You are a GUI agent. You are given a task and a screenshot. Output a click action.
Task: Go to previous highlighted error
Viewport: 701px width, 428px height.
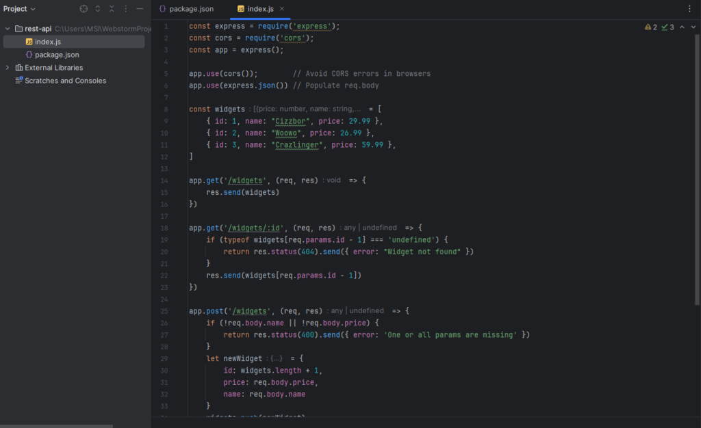tap(683, 27)
